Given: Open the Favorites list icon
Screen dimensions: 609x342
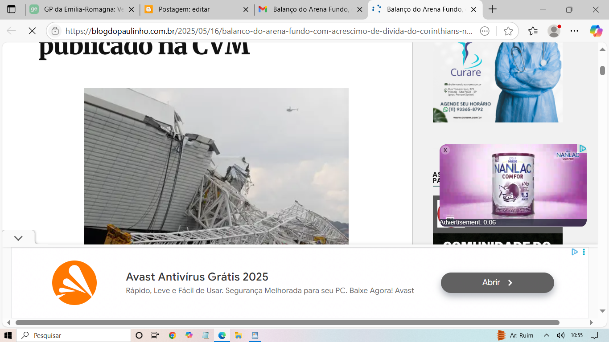Looking at the screenshot, I should point(533,31).
